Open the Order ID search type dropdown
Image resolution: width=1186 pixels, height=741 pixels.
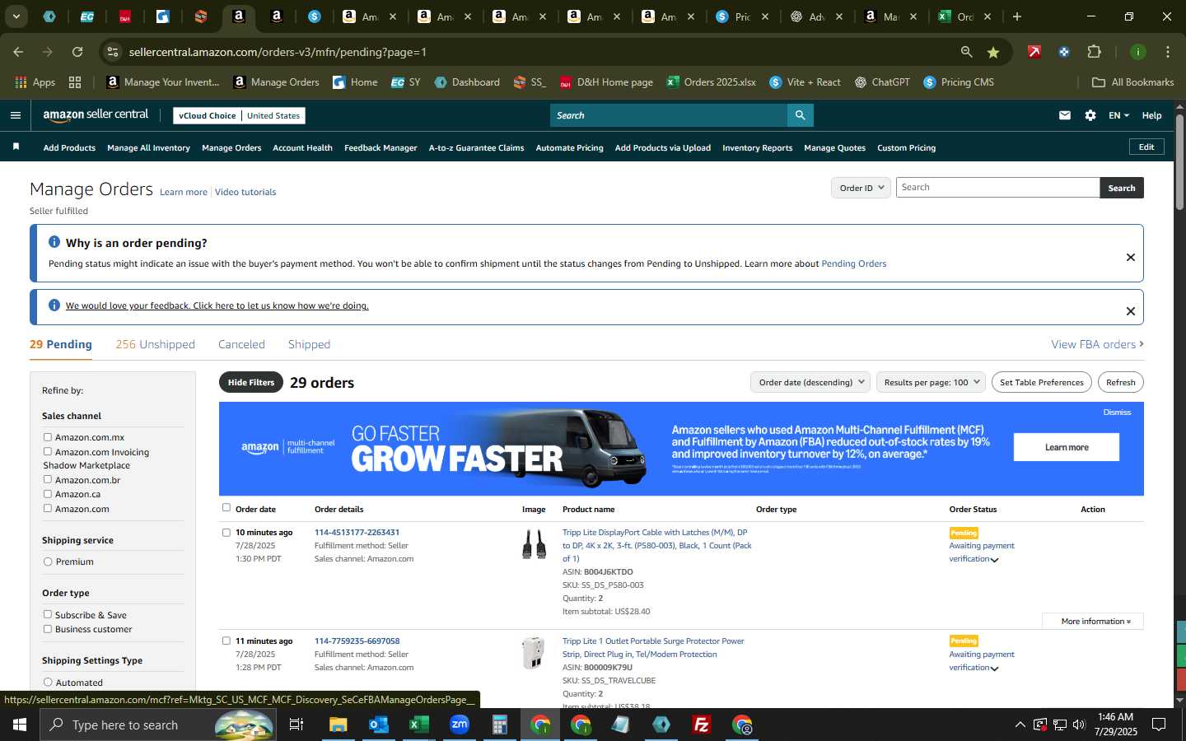coord(861,188)
